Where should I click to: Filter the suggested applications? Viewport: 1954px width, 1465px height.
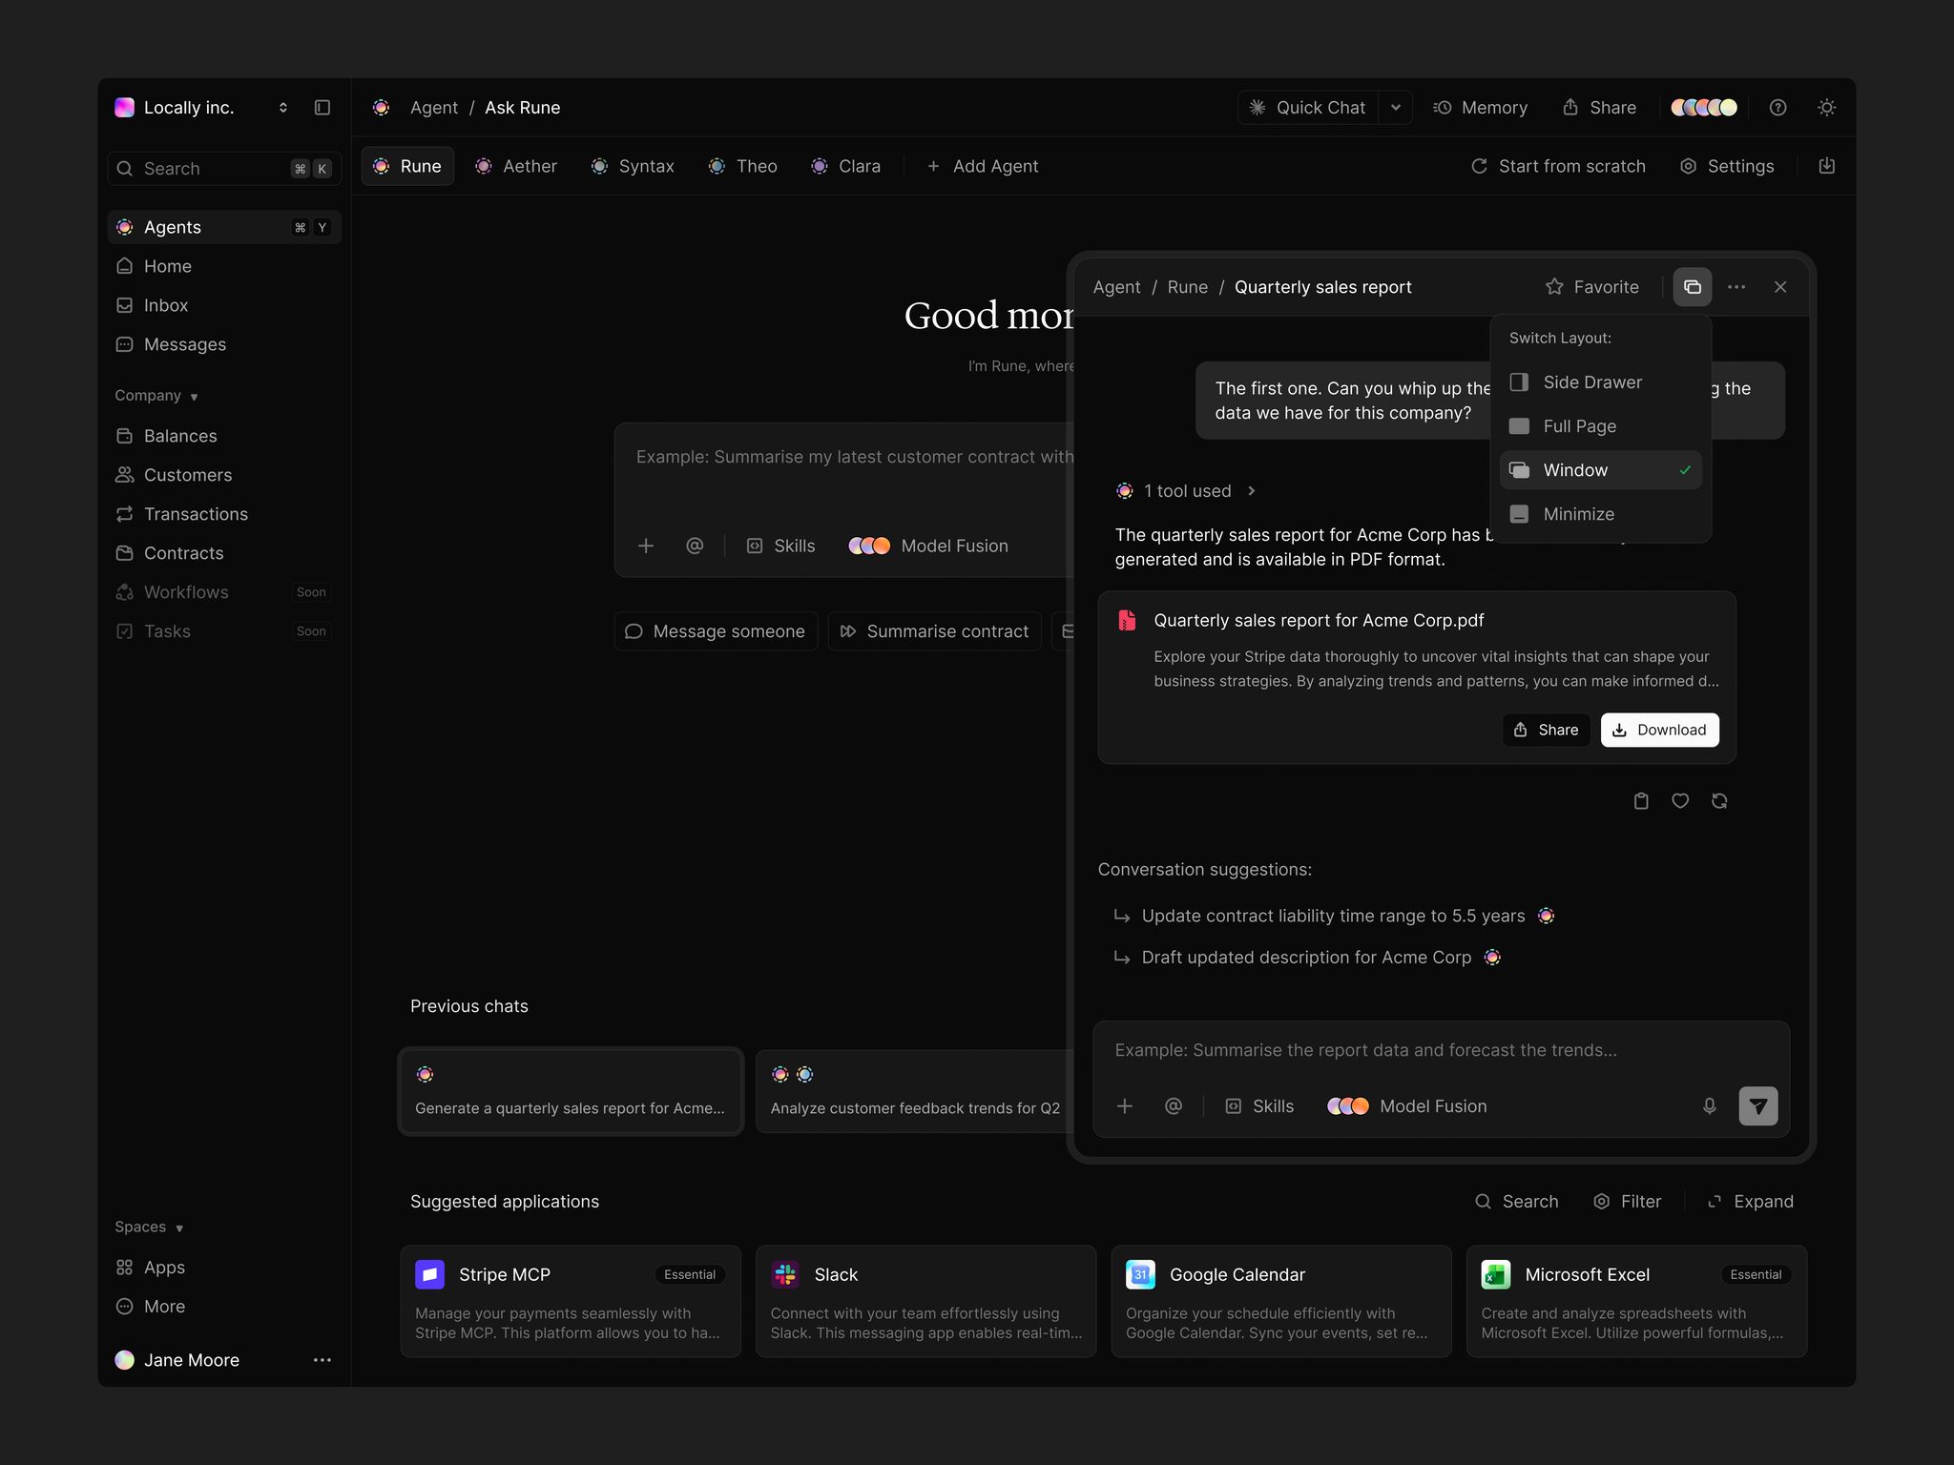click(x=1628, y=1202)
